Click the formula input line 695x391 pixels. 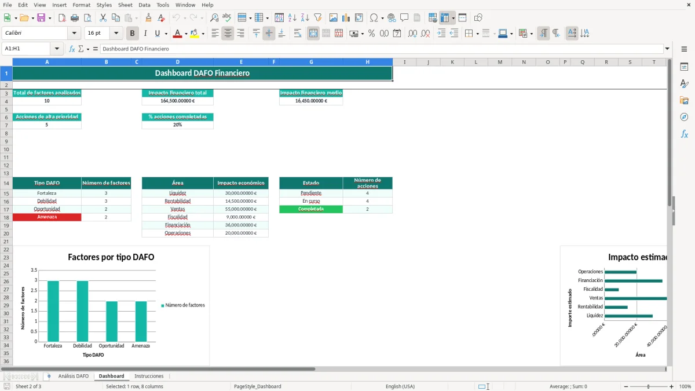(381, 49)
